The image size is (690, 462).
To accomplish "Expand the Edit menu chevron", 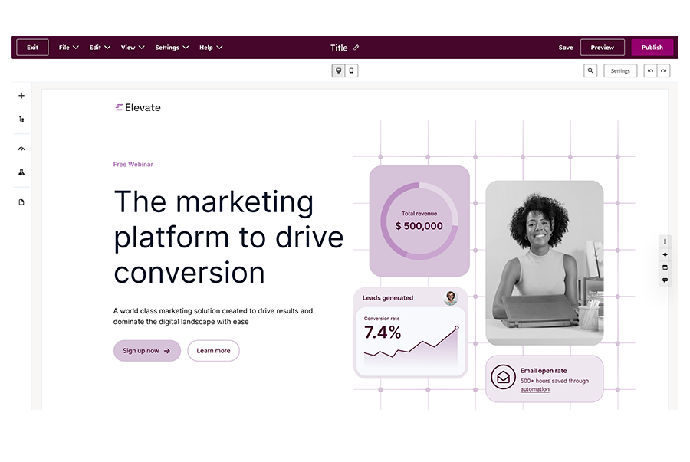I will pyautogui.click(x=108, y=47).
